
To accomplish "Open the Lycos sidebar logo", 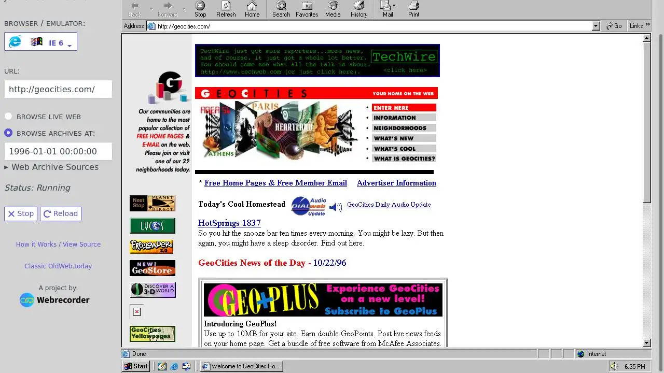I will click(153, 226).
